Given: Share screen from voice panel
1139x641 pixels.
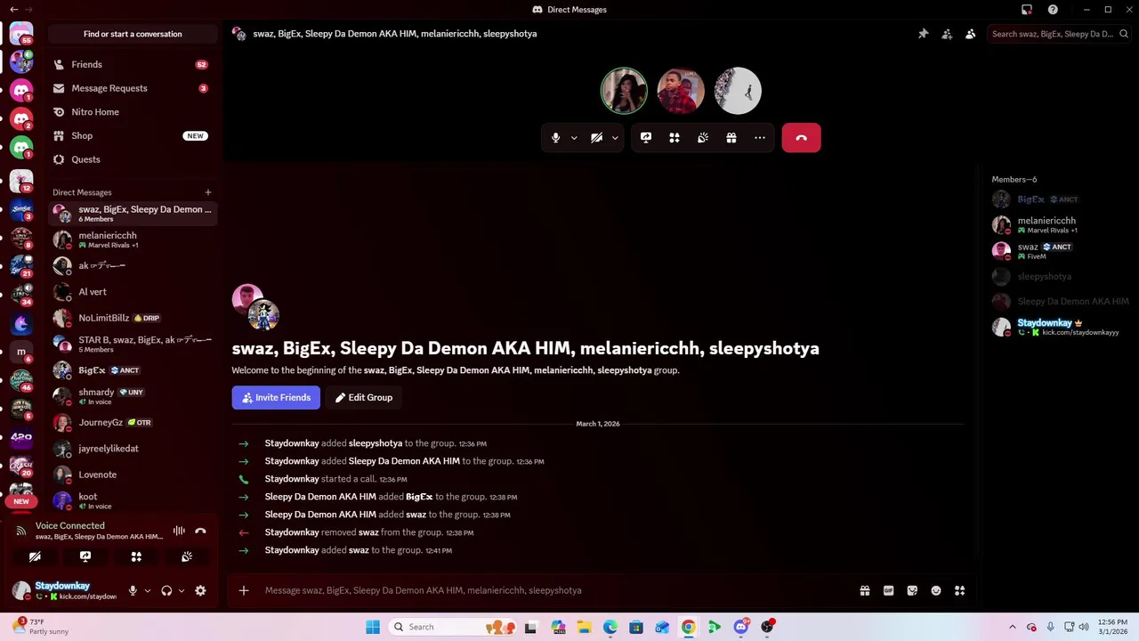Looking at the screenshot, I should (x=85, y=556).
